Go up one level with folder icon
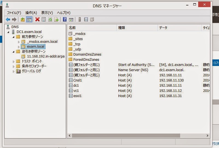This screenshot has height=148, width=219. coord(23,19)
